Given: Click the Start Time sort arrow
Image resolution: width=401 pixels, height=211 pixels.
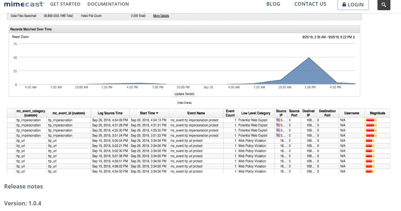Looking at the screenshot, I should (157, 113).
